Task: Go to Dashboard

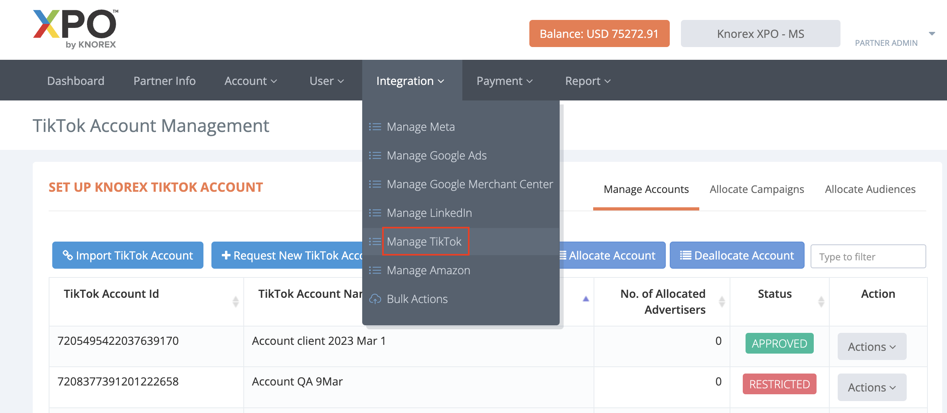Action: coord(76,81)
